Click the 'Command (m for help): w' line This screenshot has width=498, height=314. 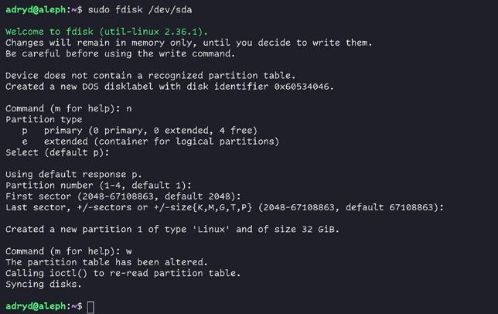(68, 251)
